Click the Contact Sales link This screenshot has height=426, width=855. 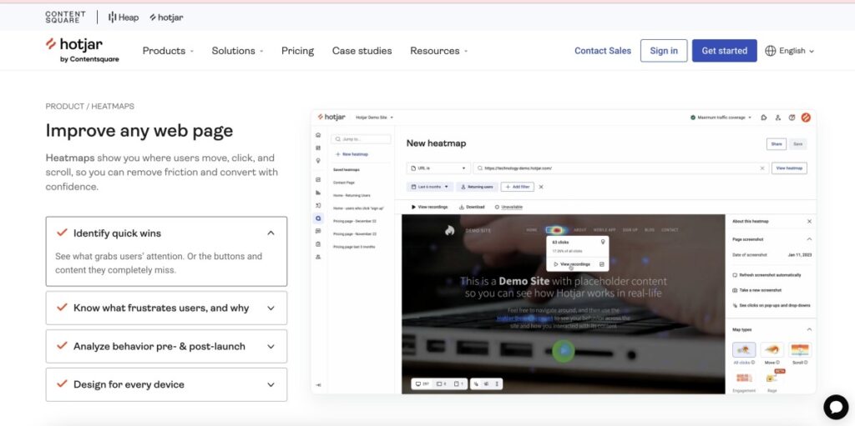coord(603,51)
